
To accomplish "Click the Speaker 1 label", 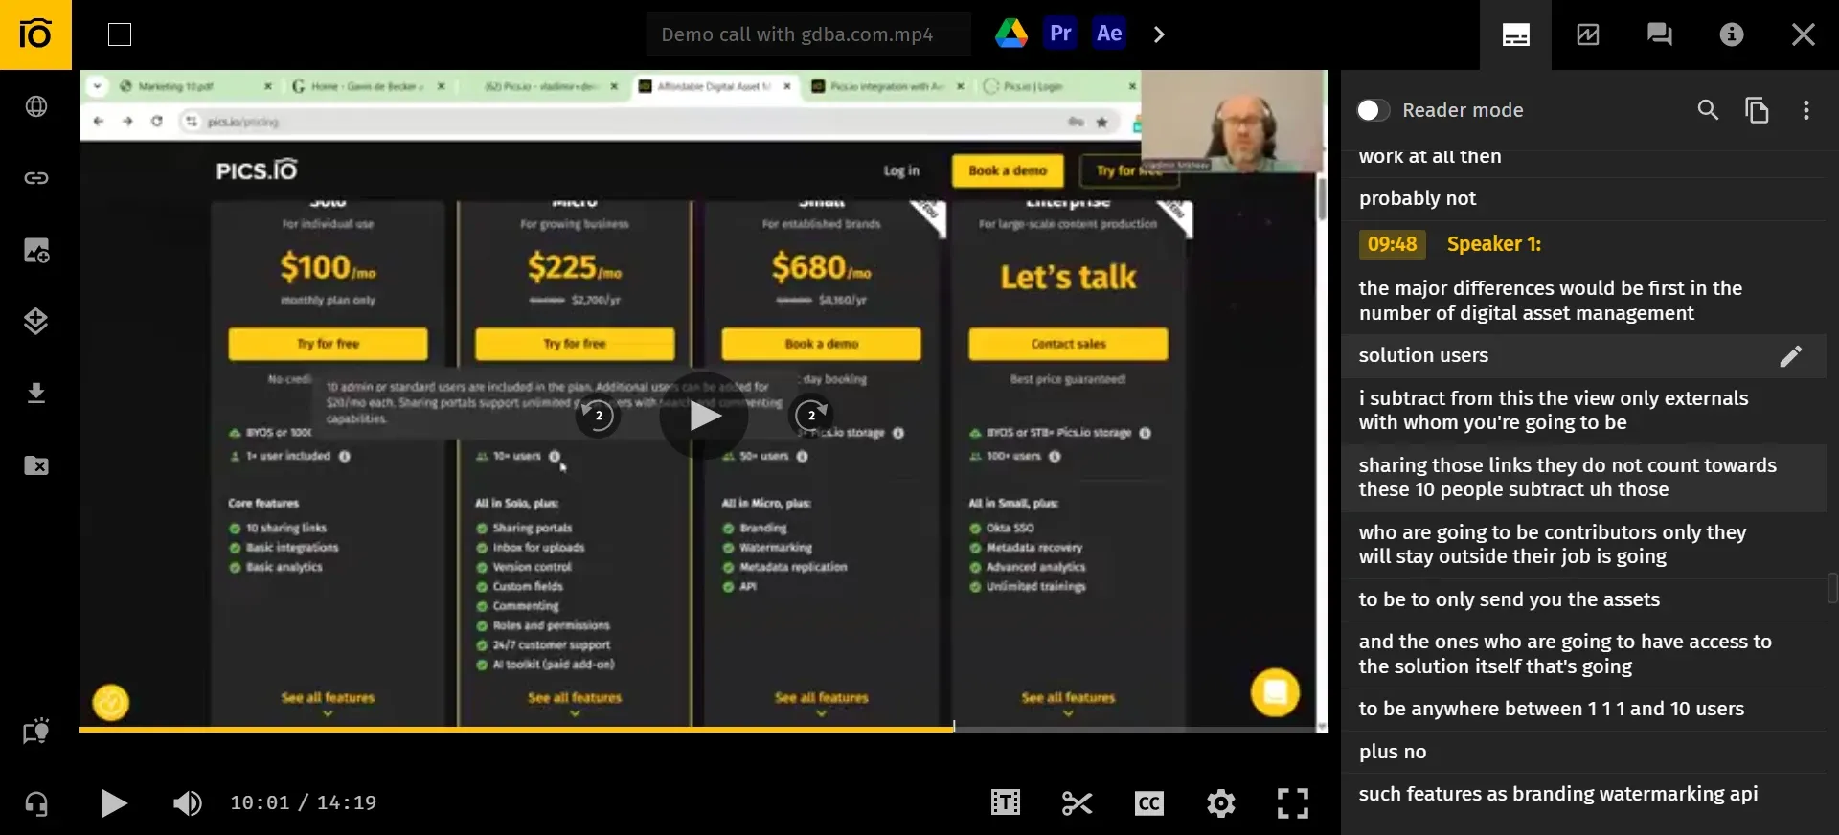I will coord(1493,244).
